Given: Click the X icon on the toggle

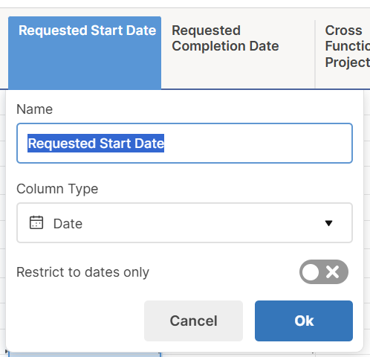Looking at the screenshot, I should 333,272.
